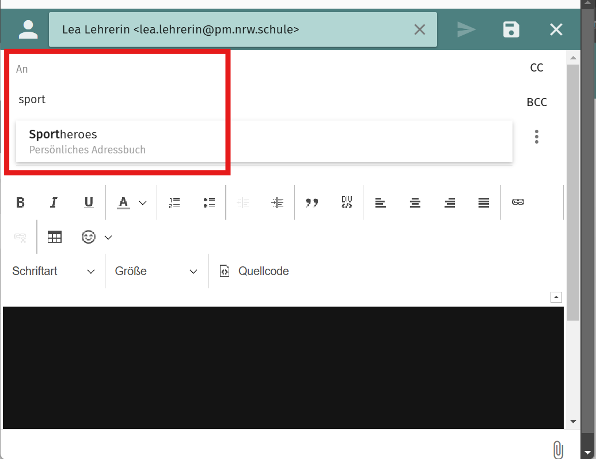596x459 pixels.
Task: Center align the text
Action: pos(415,202)
